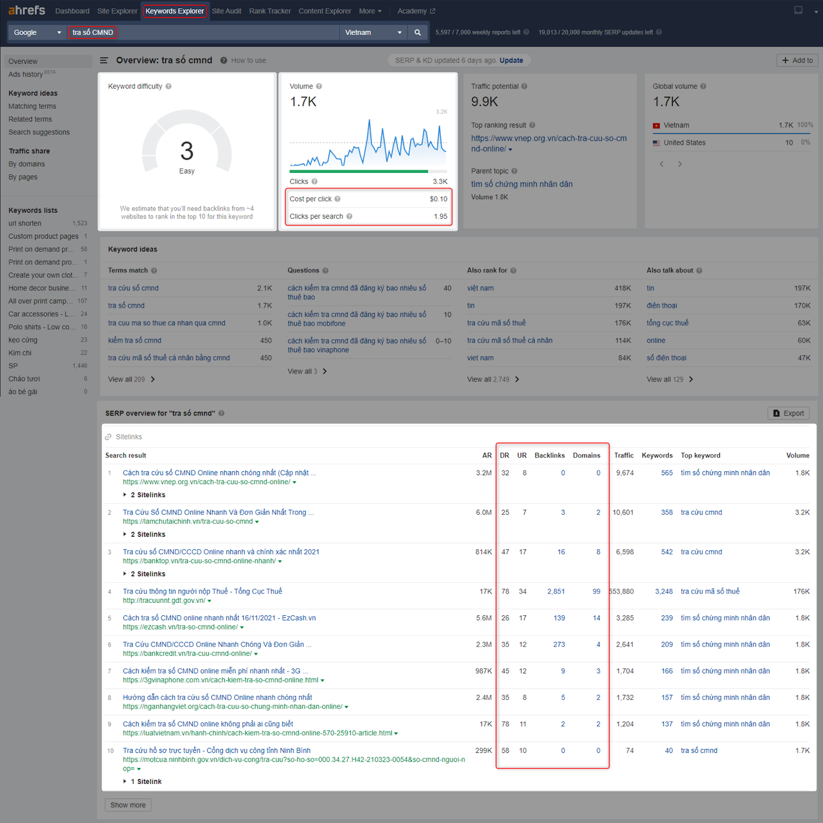Click help icon beside Parent topic
The image size is (823, 823).
pyautogui.click(x=514, y=171)
